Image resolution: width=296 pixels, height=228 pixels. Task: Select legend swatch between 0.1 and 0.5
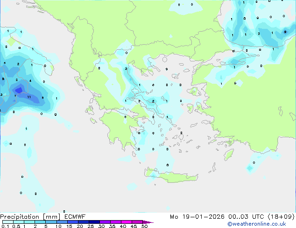pyautogui.click(x=8, y=222)
